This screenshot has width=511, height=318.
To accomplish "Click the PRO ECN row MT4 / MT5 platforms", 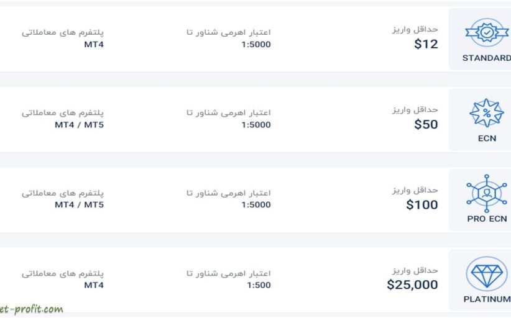I will (79, 205).
